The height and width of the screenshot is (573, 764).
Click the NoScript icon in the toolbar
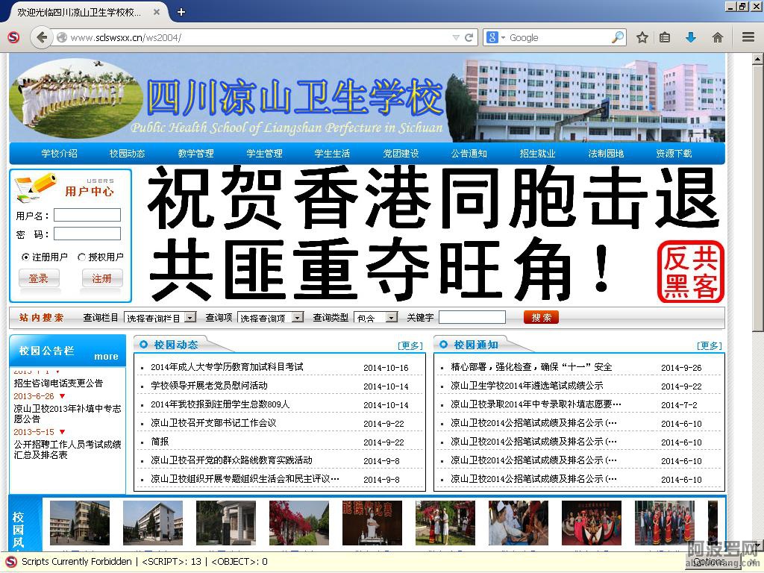(x=13, y=37)
